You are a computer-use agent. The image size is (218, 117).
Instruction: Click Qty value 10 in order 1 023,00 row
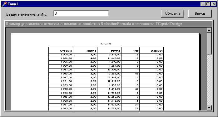click(x=137, y=85)
